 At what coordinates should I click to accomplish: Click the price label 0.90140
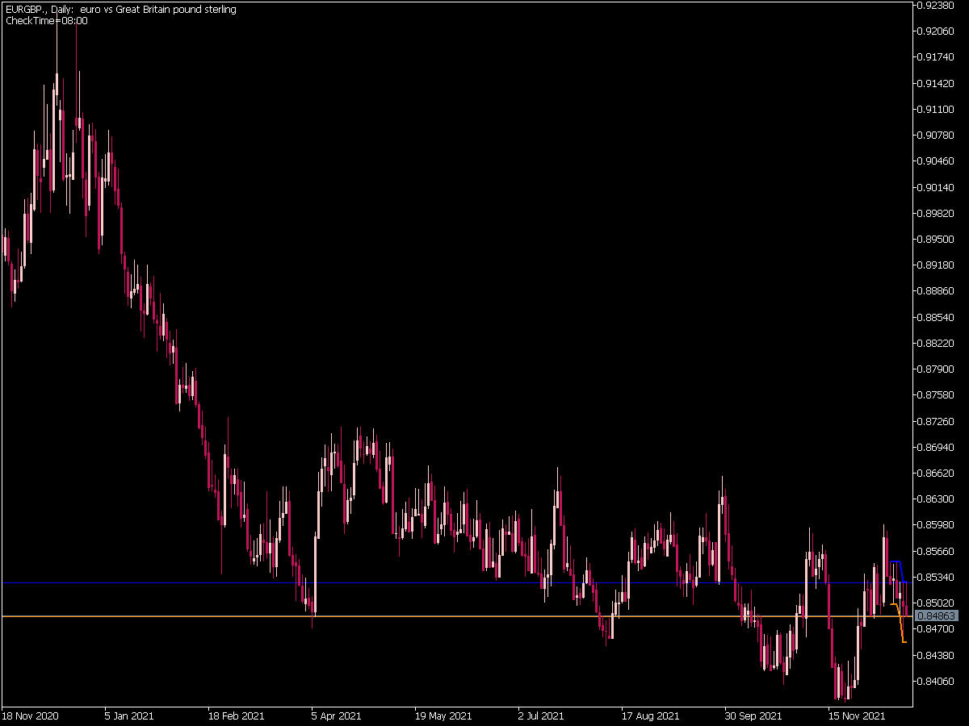pos(937,187)
